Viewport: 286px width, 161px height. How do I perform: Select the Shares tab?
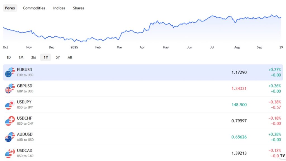tap(78, 8)
